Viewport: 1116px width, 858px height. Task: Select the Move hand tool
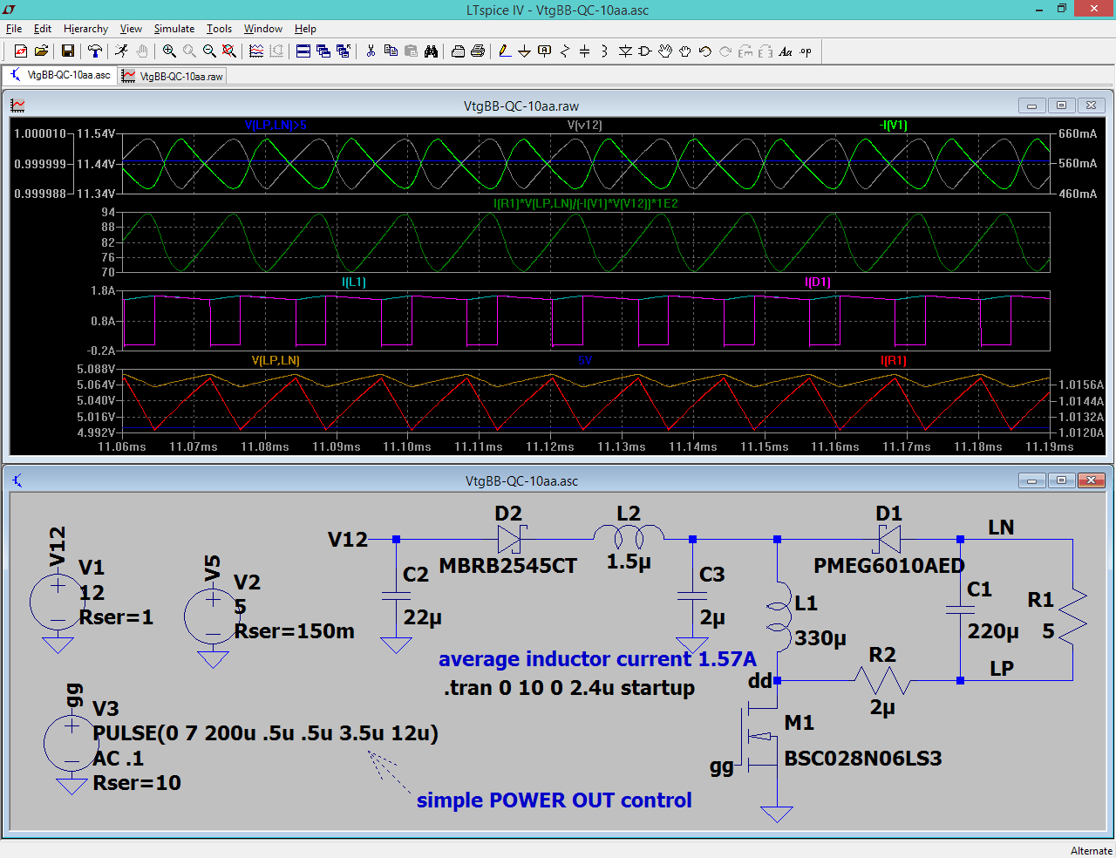pos(665,51)
